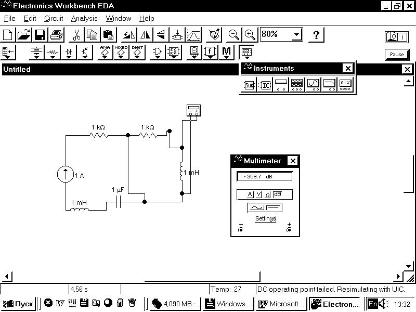The image size is (416, 312).
Task: Open the Transistors parts bin
Action: click(85, 52)
